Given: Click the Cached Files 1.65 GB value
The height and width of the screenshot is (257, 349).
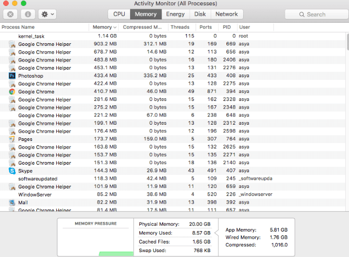Looking at the screenshot, I should (201, 242).
